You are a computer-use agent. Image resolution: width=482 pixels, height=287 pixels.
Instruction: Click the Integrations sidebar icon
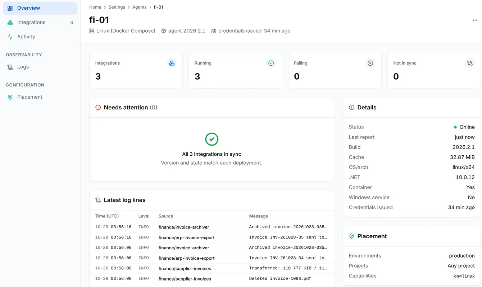[10, 22]
